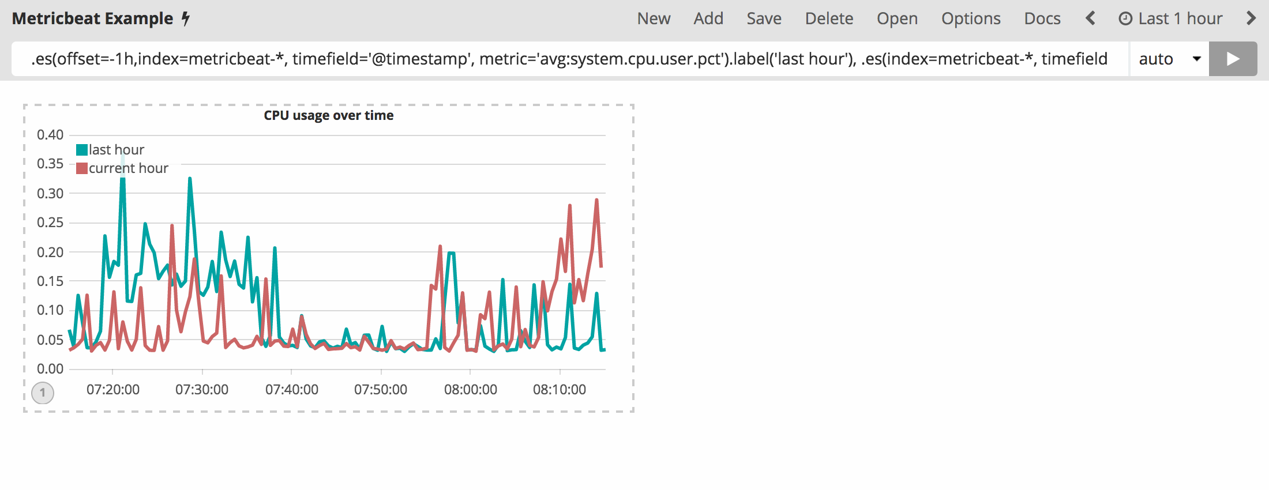Click the circled number 1 chart badge
1269x490 pixels.
tap(43, 393)
